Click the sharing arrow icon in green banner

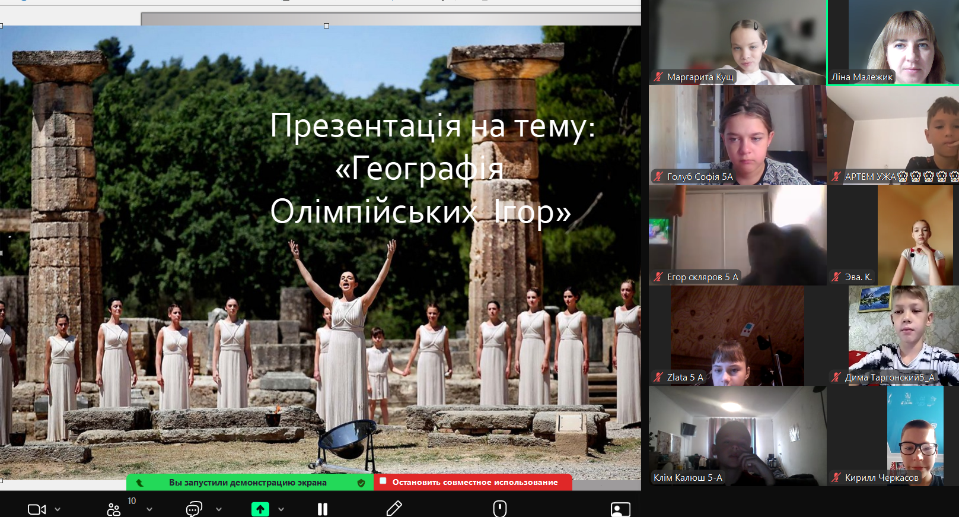click(140, 483)
